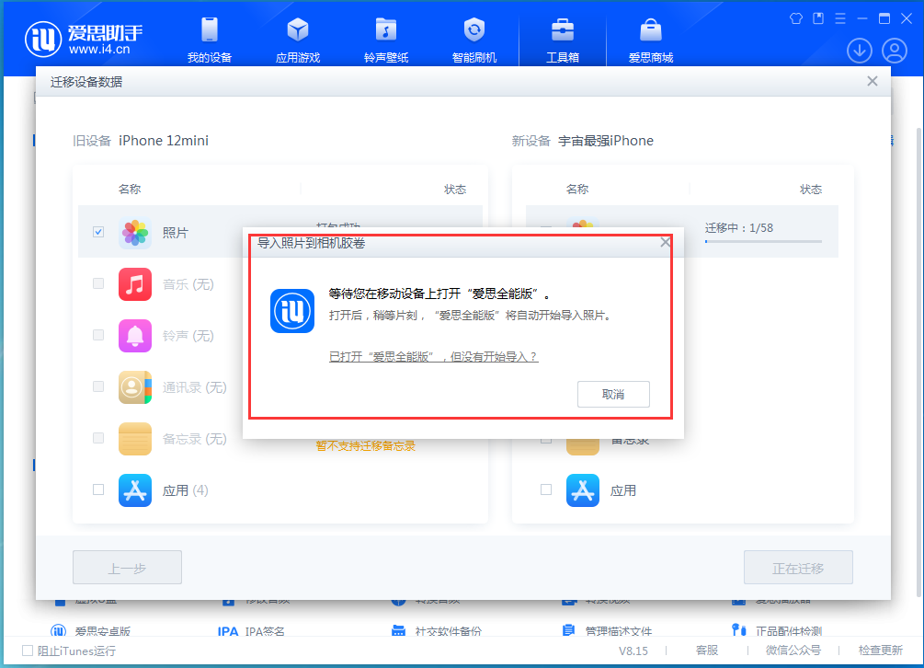This screenshot has height=668, width=924.
Task: Close the 导入照片到相机胶卷 dialog
Action: pyautogui.click(x=666, y=243)
